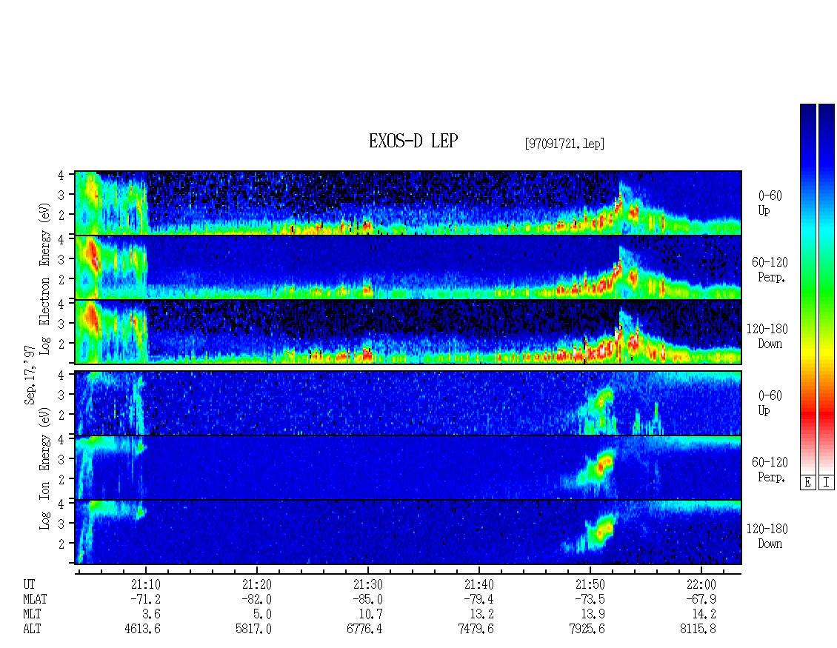Click the I label box under color bar
The width and height of the screenshot is (837, 648).
[827, 482]
